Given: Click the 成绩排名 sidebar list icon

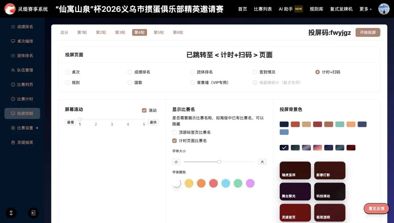Looking at the screenshot, I should coord(13,27).
